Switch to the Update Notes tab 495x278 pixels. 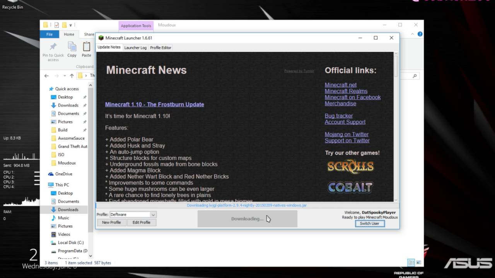(x=109, y=47)
